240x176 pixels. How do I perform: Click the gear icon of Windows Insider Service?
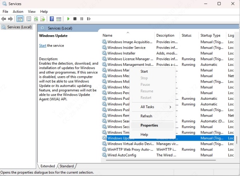[x=104, y=47]
